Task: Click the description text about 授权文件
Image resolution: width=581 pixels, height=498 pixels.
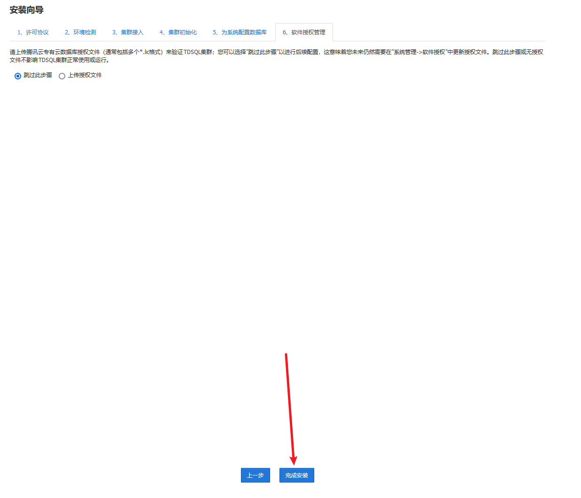Action: [x=277, y=56]
